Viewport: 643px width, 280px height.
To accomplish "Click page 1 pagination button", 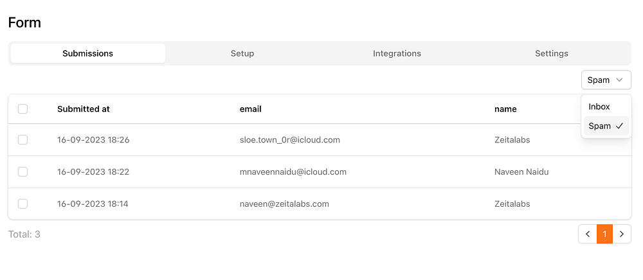I will (x=604, y=234).
